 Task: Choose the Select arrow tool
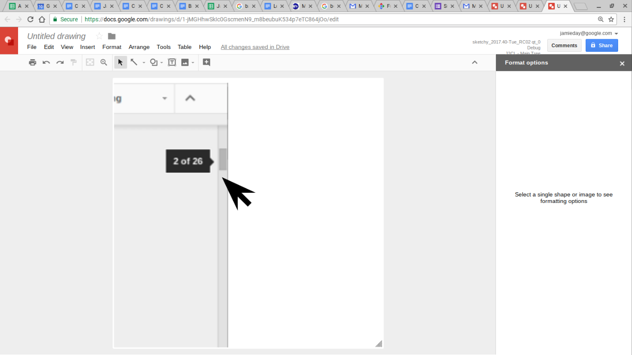pos(120,62)
